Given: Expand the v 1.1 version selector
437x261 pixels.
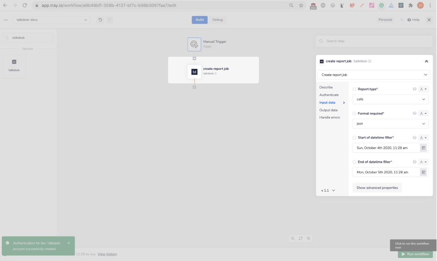Looking at the screenshot, I should [328, 190].
